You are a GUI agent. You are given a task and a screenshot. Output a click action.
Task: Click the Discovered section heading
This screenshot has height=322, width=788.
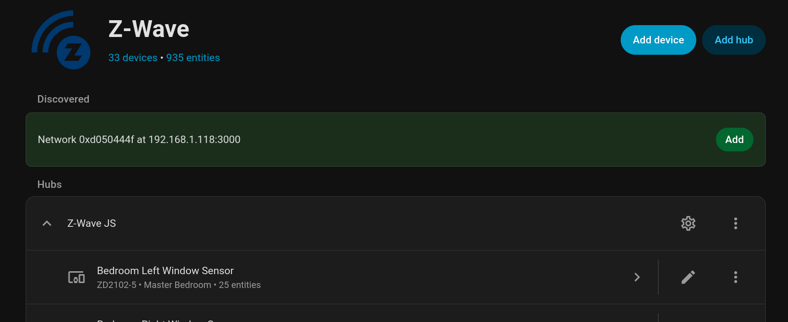63,99
